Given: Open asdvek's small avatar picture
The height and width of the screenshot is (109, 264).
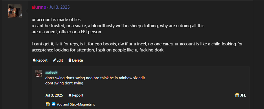Looking at the screenshot, I should (38, 73).
